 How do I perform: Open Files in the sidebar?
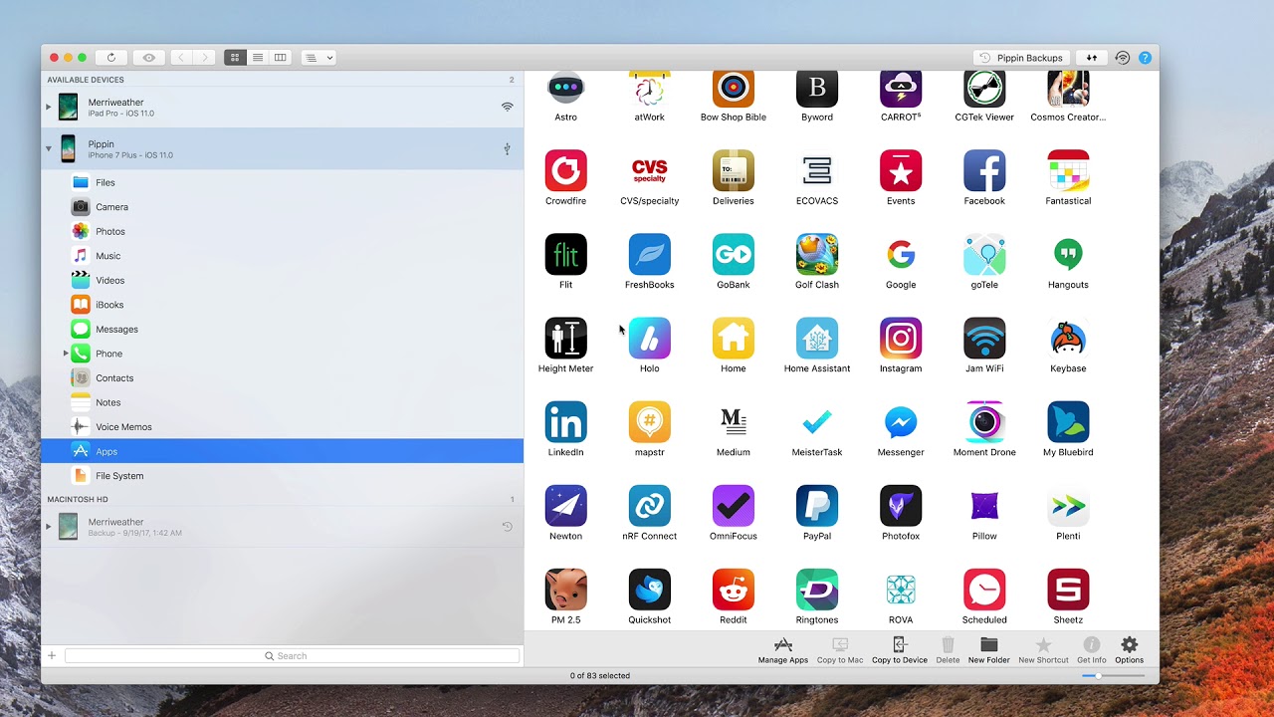(283, 182)
